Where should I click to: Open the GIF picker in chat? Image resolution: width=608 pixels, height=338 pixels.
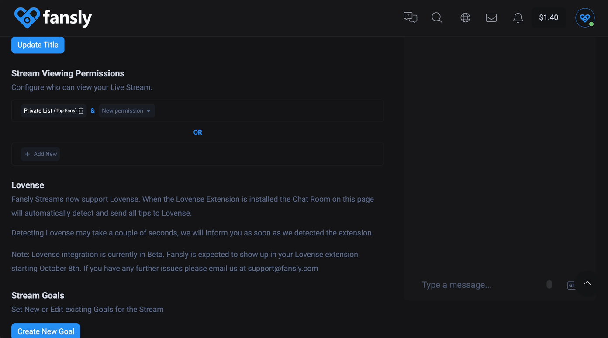(571, 285)
